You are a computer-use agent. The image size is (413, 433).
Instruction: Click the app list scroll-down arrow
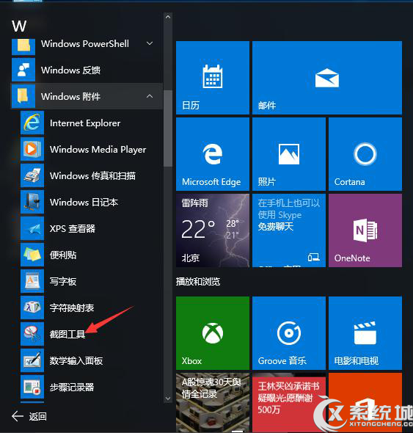click(x=168, y=399)
